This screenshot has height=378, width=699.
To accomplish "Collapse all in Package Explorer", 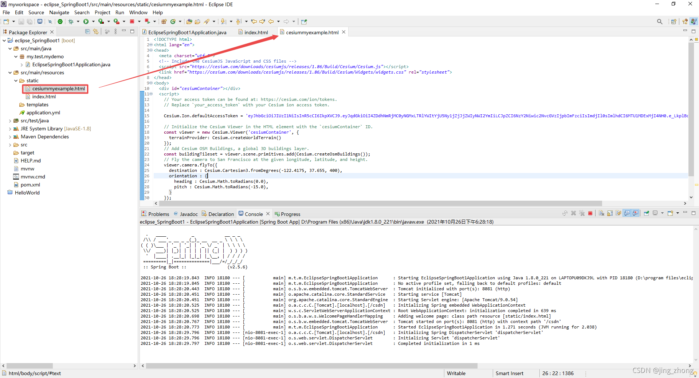I will point(87,32).
